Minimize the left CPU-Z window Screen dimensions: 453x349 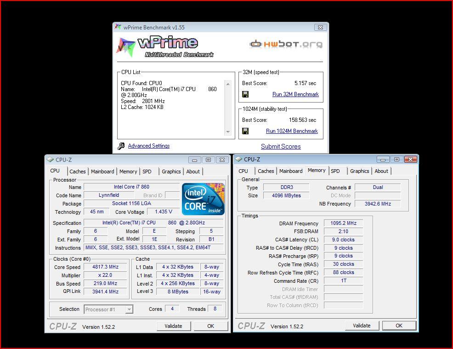(195, 160)
